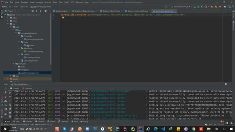
Task: Expand the target folder
Action: click(8, 79)
